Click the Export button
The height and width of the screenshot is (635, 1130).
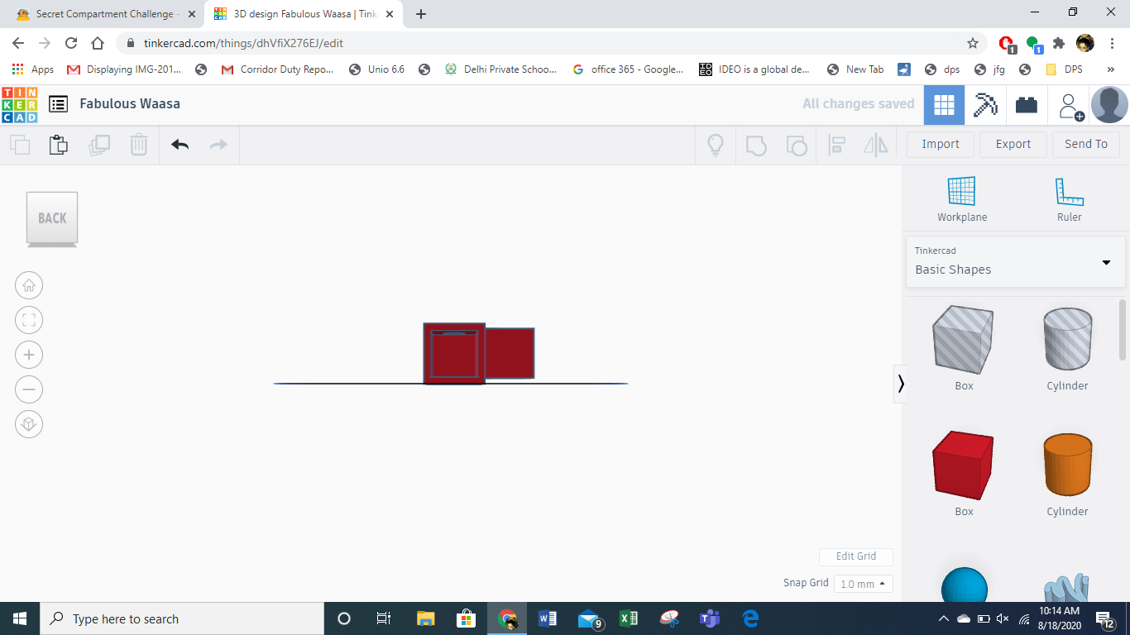click(1013, 144)
